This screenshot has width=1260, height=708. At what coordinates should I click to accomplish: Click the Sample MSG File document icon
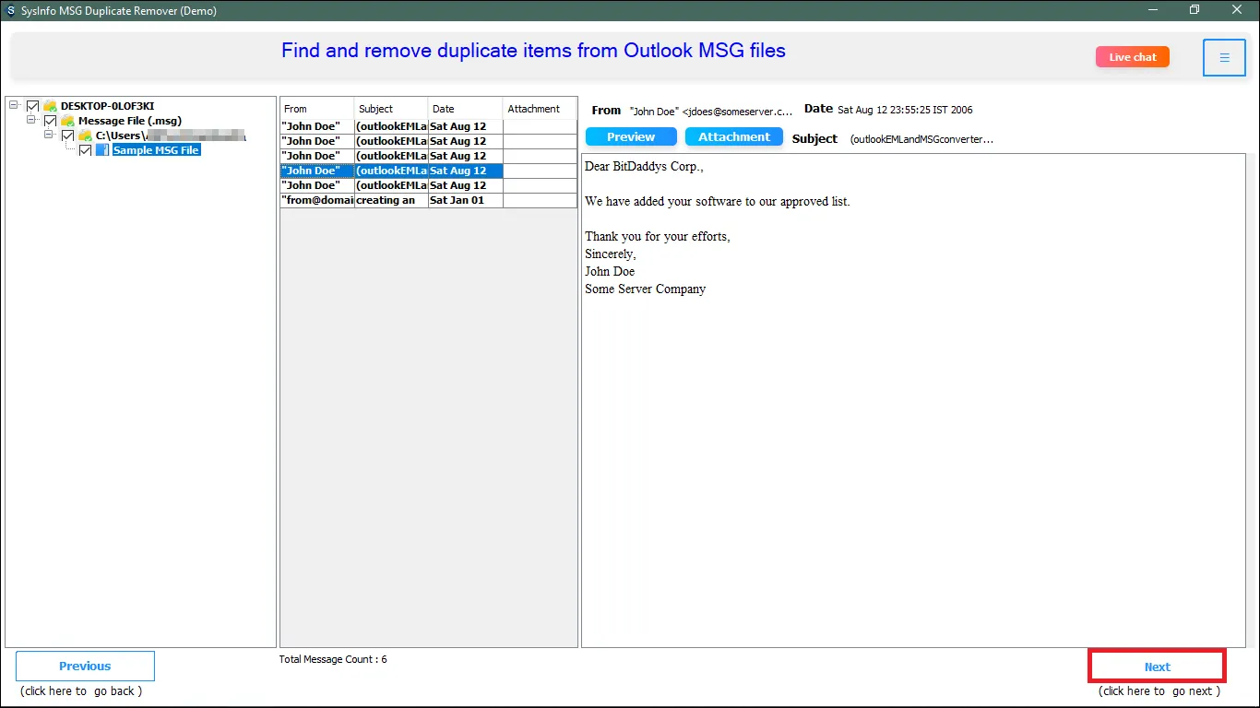tap(102, 150)
